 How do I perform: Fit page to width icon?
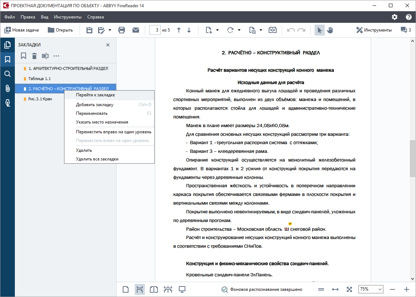[x=335, y=289]
